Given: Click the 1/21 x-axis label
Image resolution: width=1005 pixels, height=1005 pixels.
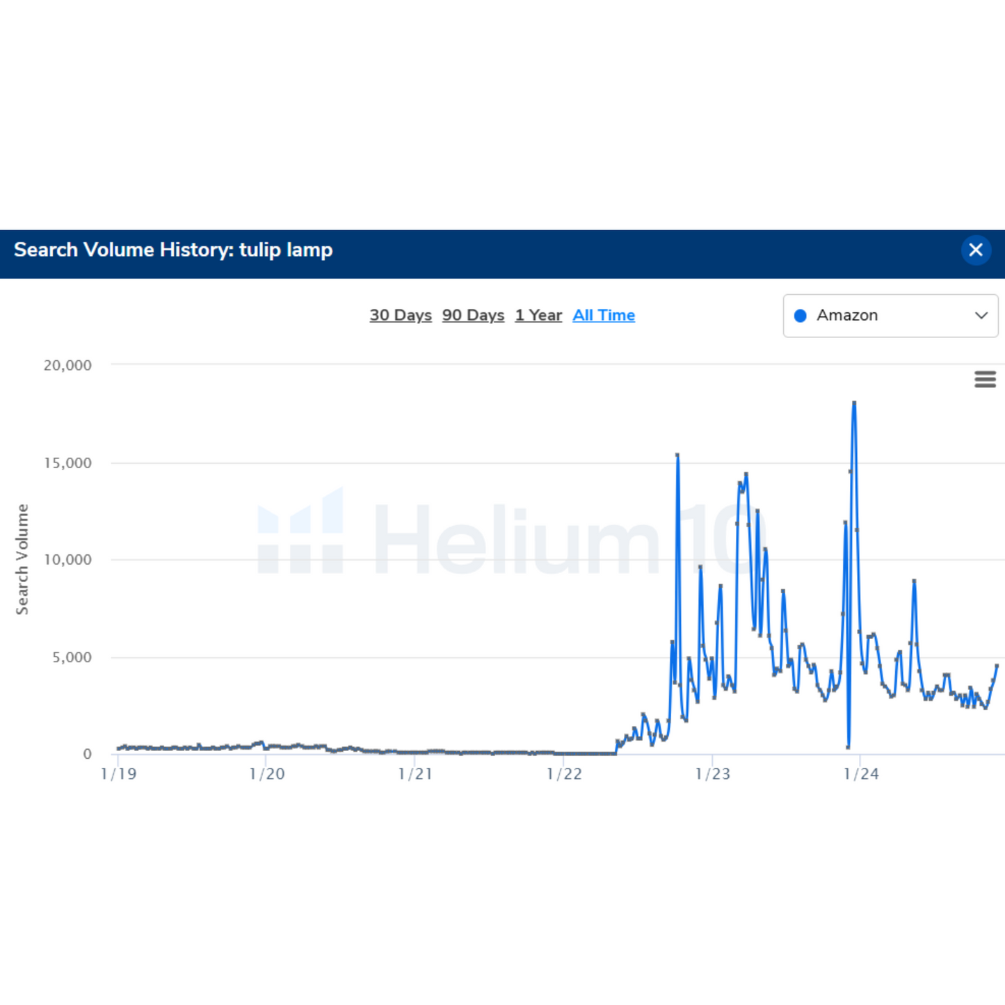Looking at the screenshot, I should [x=415, y=773].
